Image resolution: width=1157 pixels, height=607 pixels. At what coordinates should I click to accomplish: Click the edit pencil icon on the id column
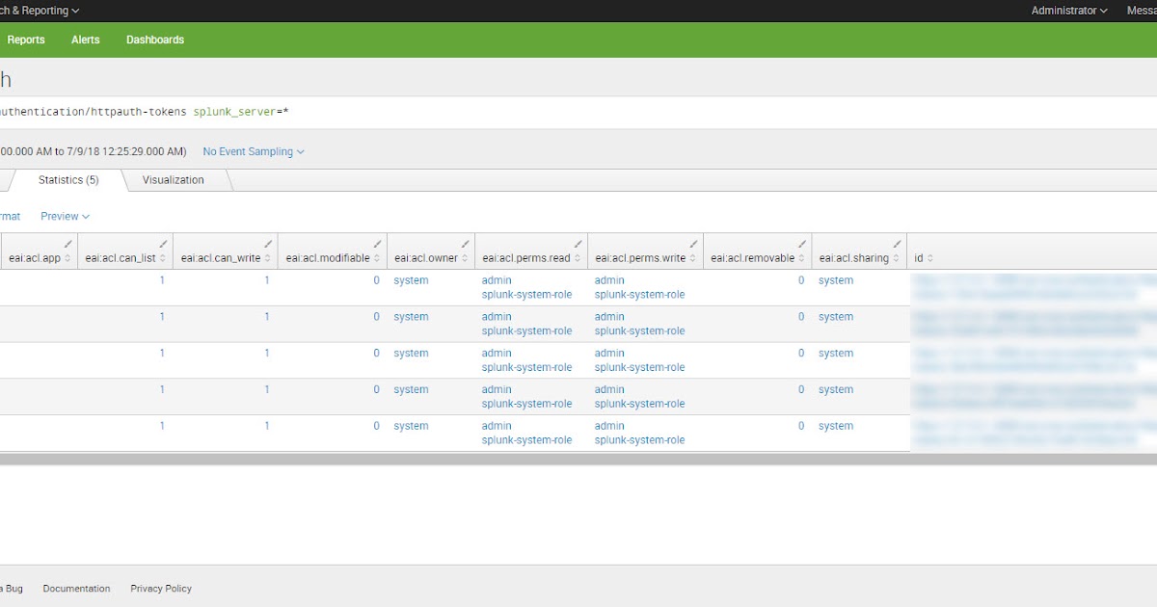coord(1147,244)
